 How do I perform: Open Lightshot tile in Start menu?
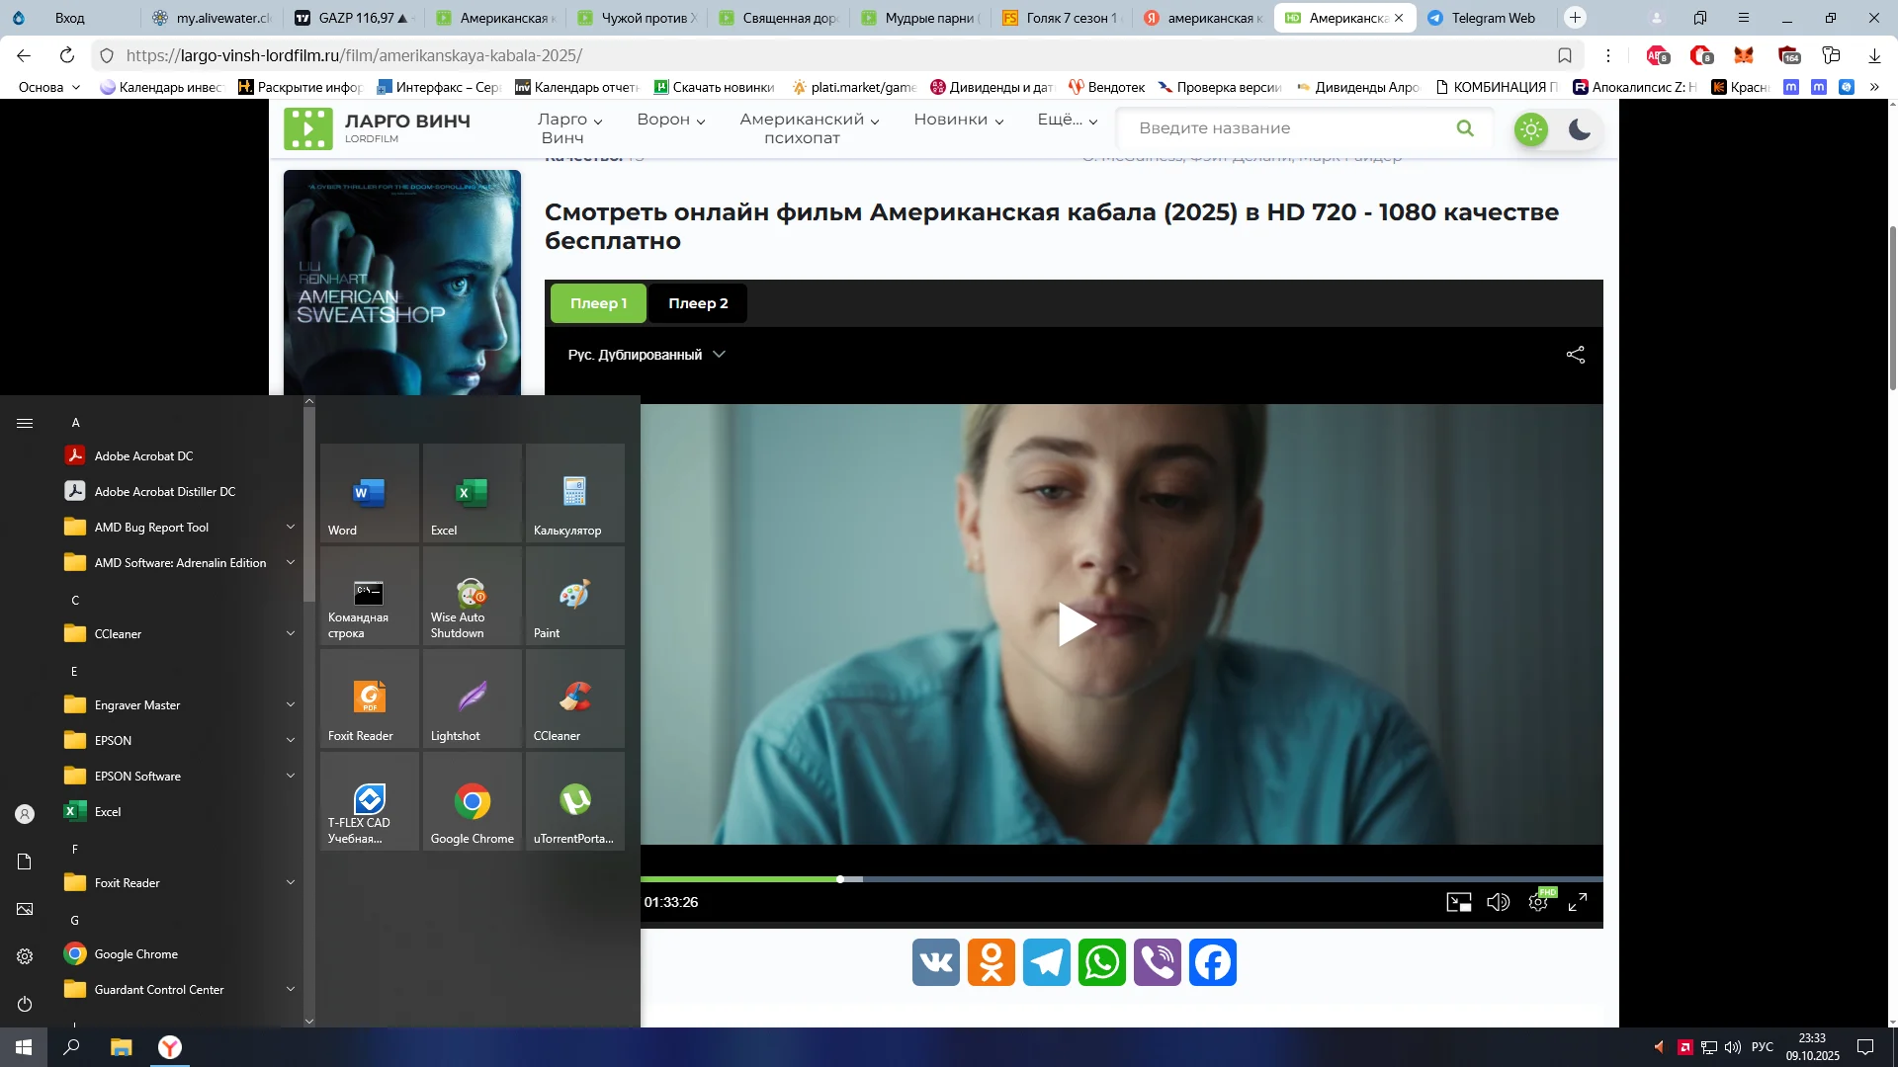pyautogui.click(x=473, y=699)
